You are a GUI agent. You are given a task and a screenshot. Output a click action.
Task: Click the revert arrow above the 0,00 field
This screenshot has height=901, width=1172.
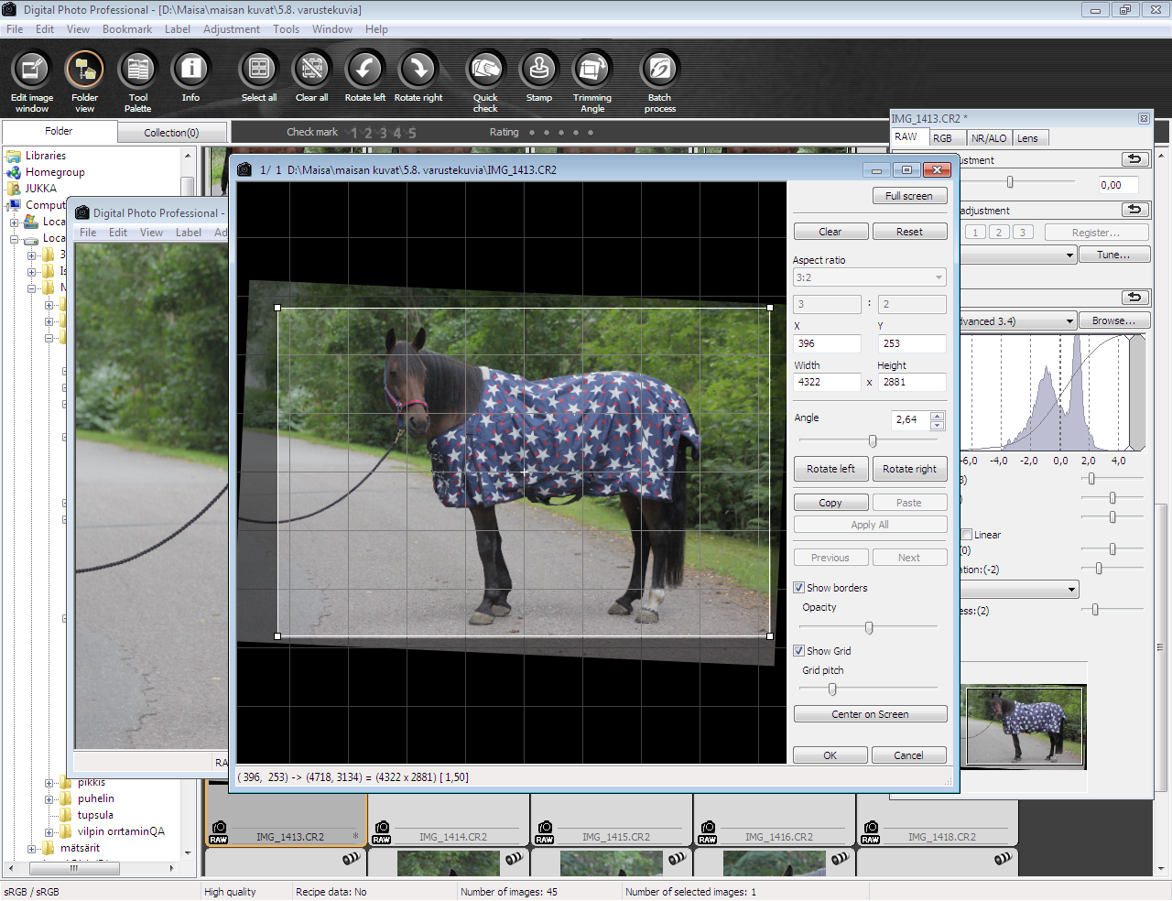point(1135,159)
